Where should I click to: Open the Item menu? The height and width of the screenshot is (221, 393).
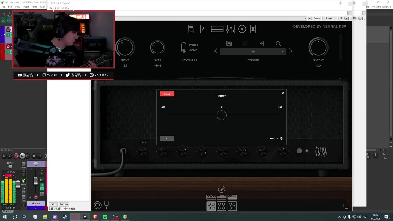point(34,7)
